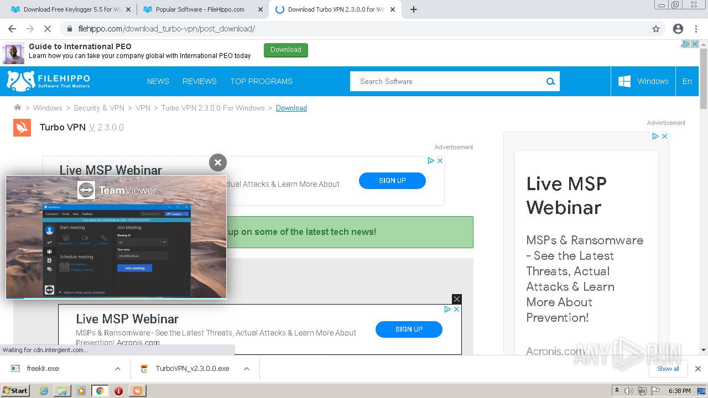Click the TeamViewer video thumbnail

coord(116,237)
